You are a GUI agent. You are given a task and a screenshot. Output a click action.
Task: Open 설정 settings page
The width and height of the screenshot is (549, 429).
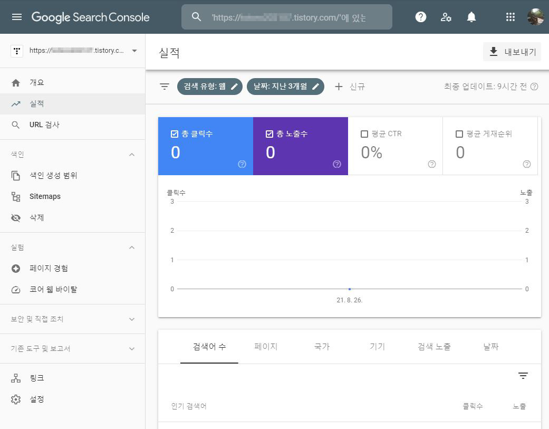click(72, 399)
